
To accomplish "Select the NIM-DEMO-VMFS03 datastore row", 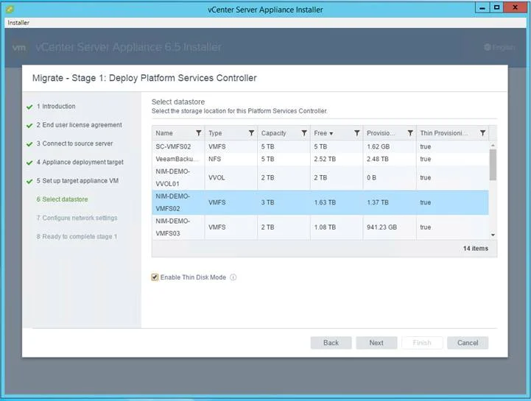I will [x=320, y=227].
